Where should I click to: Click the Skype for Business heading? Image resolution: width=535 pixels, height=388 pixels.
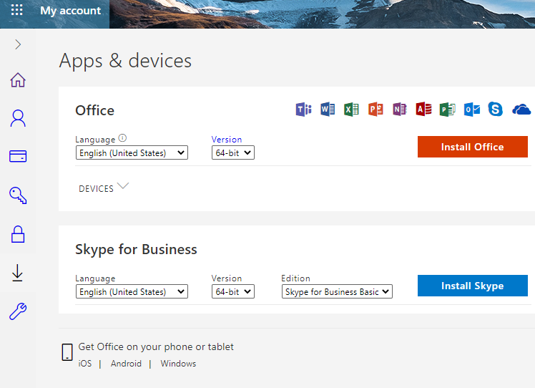[x=136, y=249]
